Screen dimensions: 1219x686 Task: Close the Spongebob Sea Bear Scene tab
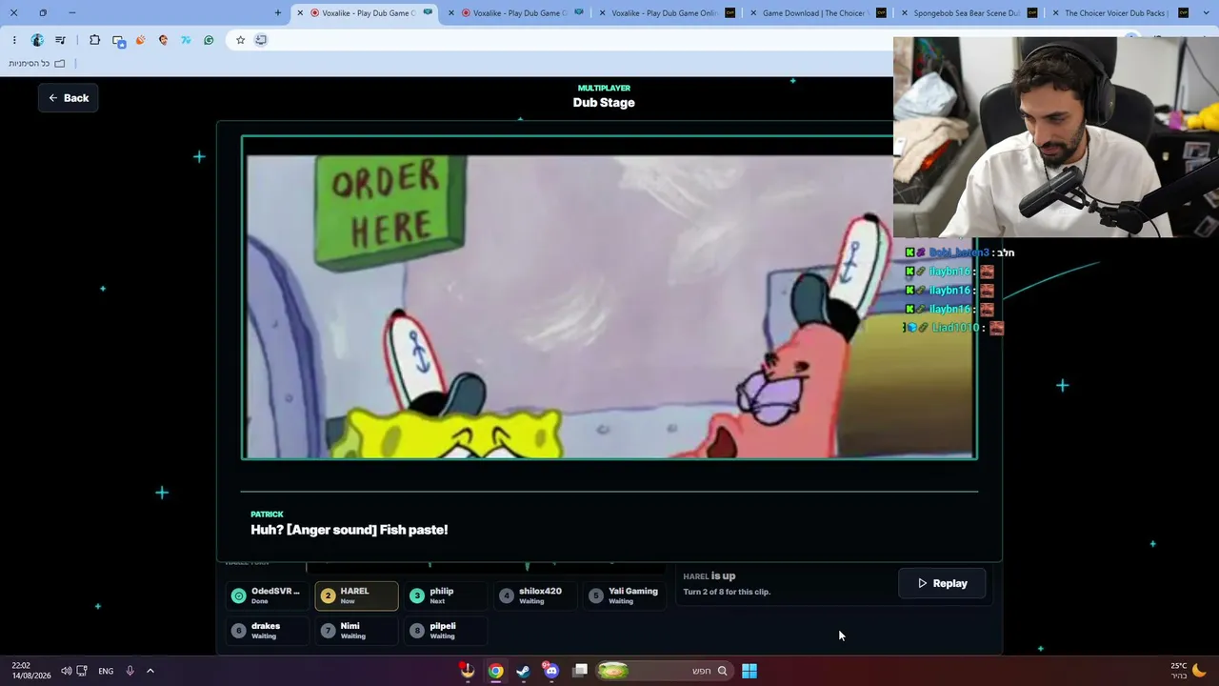(x=904, y=13)
